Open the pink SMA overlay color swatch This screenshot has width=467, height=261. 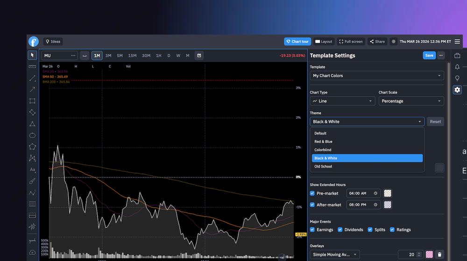[429, 254]
